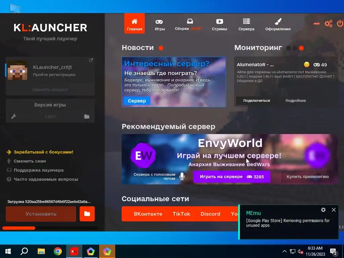
Task: Open the highlighted MEmu taskbar icon
Action: pos(107,251)
